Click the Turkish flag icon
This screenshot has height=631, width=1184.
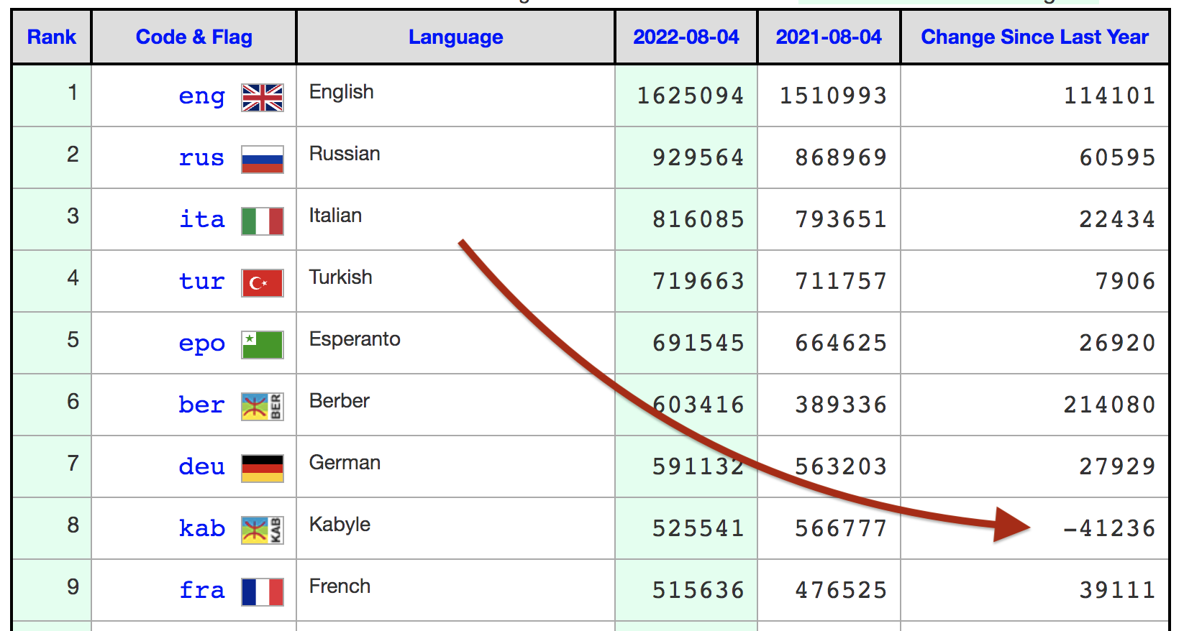[263, 283]
